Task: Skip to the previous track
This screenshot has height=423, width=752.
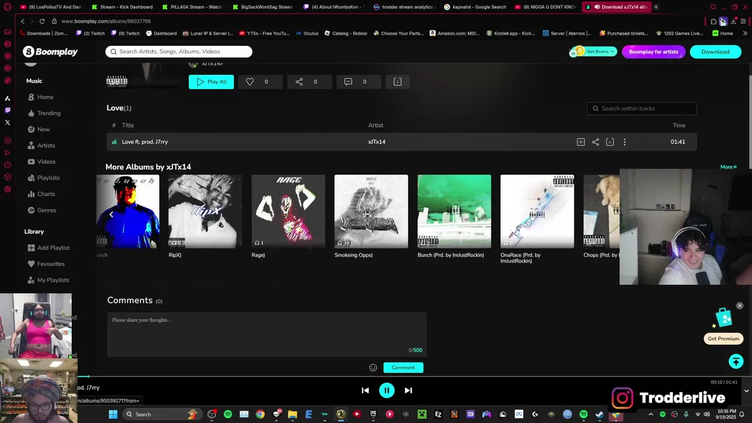Action: (365, 390)
